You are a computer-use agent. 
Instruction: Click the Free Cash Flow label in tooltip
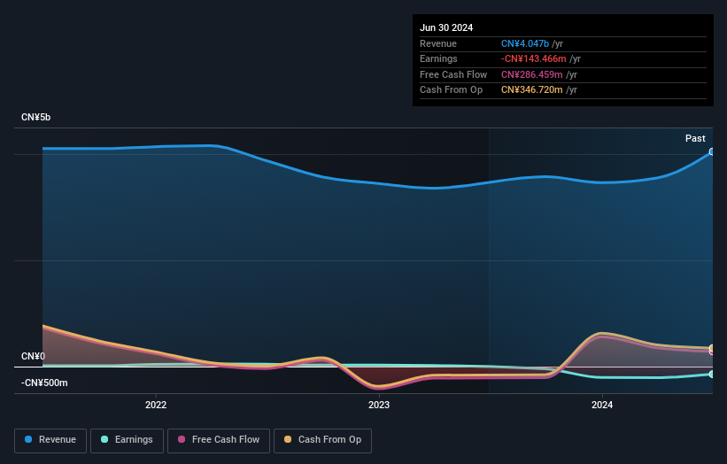[x=453, y=74]
